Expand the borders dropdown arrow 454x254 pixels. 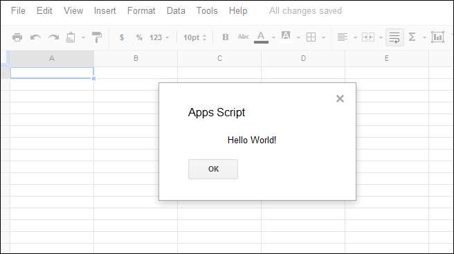click(323, 37)
